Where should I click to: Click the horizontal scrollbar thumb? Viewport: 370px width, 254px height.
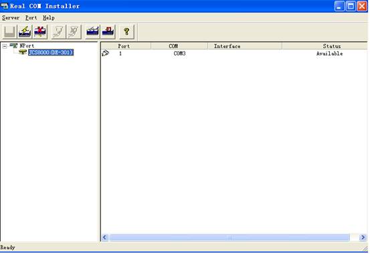[x=229, y=237]
